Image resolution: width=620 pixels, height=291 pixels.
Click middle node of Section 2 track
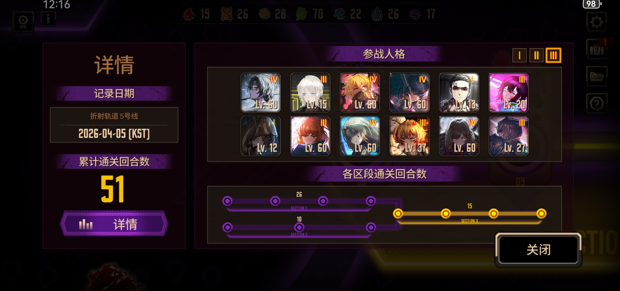coord(299,228)
